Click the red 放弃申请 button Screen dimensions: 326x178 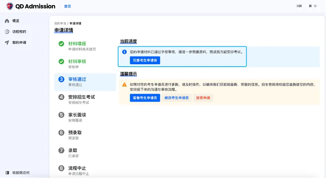203,98
